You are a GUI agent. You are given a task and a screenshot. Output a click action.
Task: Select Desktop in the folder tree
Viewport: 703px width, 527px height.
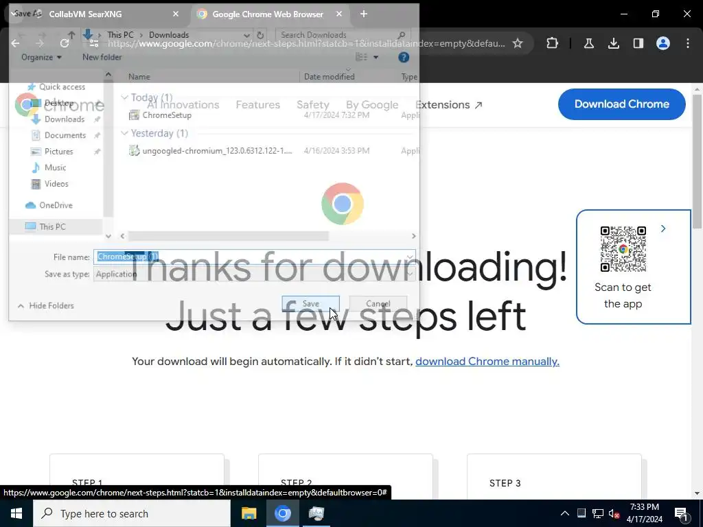[58, 103]
